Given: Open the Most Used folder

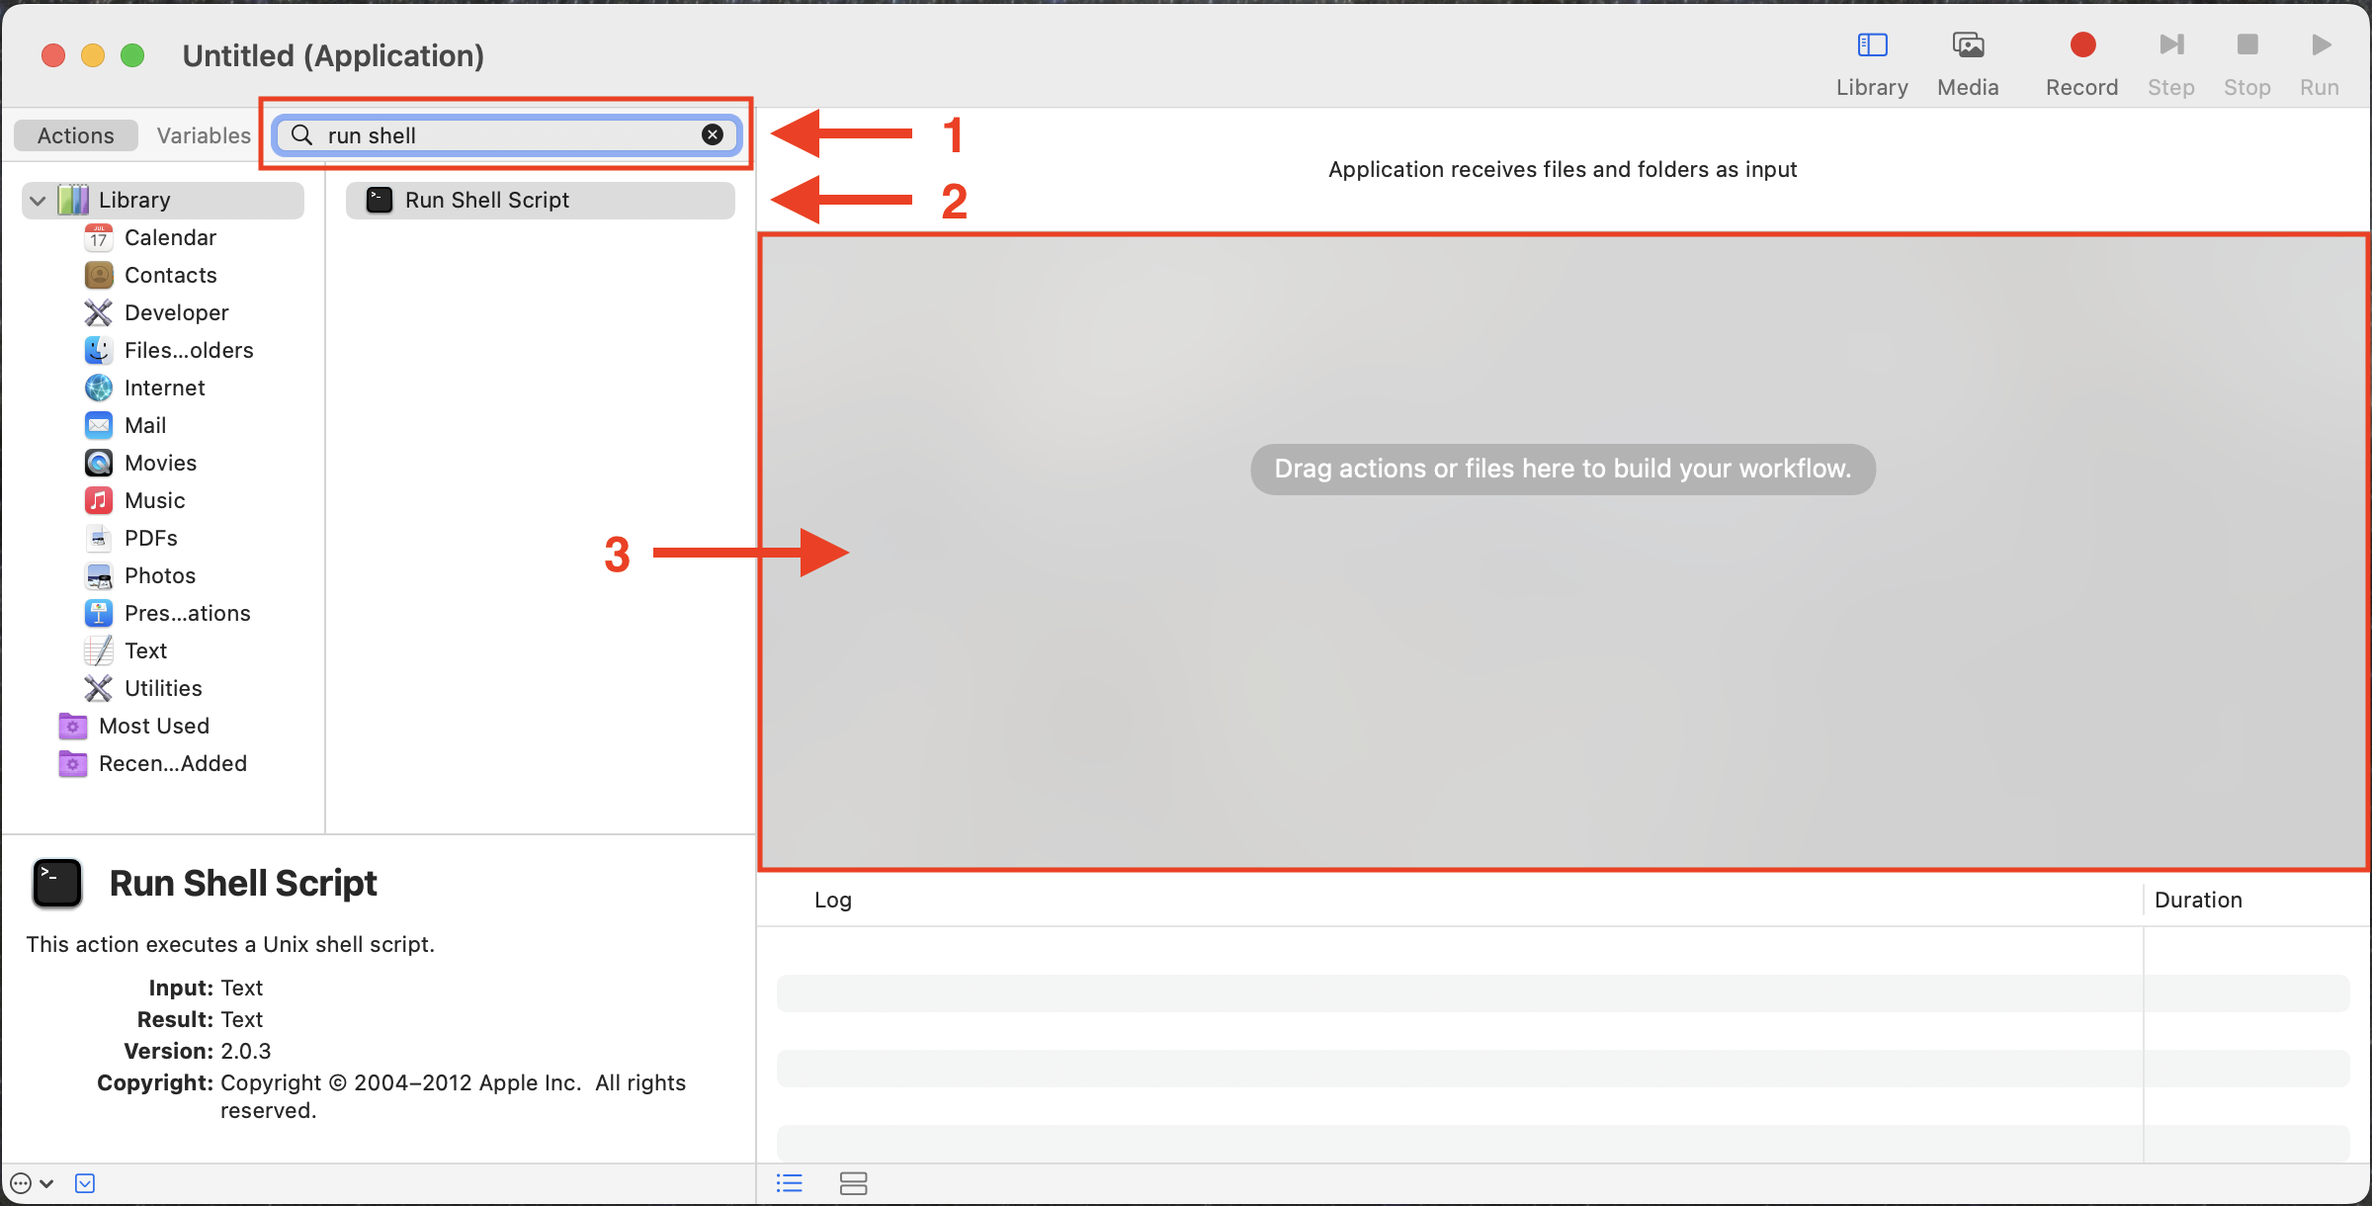Looking at the screenshot, I should [x=153, y=726].
